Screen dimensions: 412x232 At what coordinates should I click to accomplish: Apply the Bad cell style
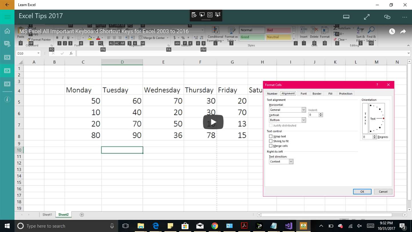click(278, 30)
